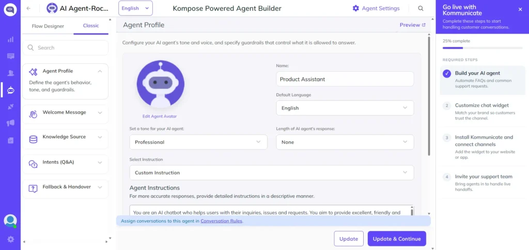Click the Knowledge Source database icon
529x250 pixels.
[x=33, y=139]
